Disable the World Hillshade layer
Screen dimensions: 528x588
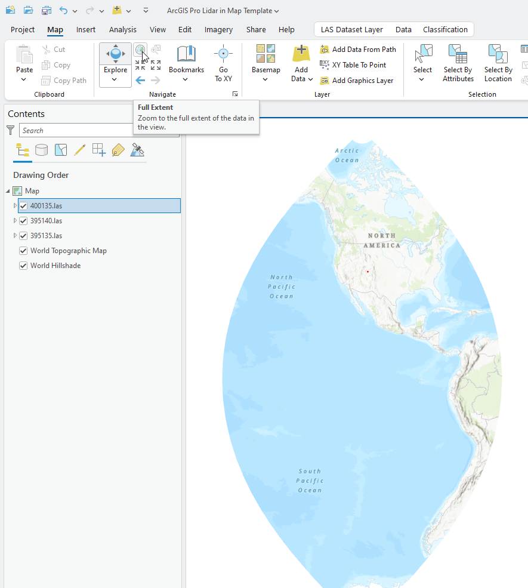pyautogui.click(x=23, y=265)
